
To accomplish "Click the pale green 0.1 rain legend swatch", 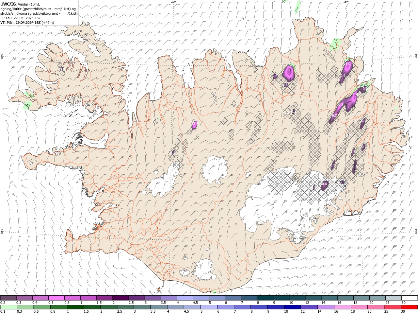I will click(x=8, y=307).
